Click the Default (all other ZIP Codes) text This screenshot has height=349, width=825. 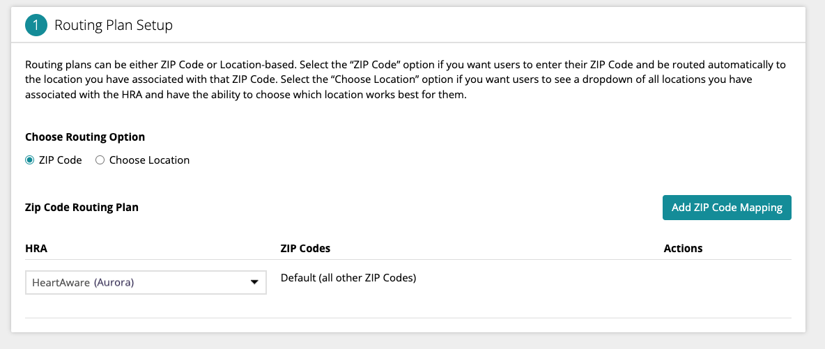(348, 278)
